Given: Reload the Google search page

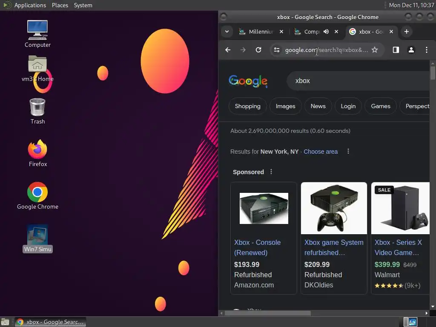Looking at the screenshot, I should [258, 50].
